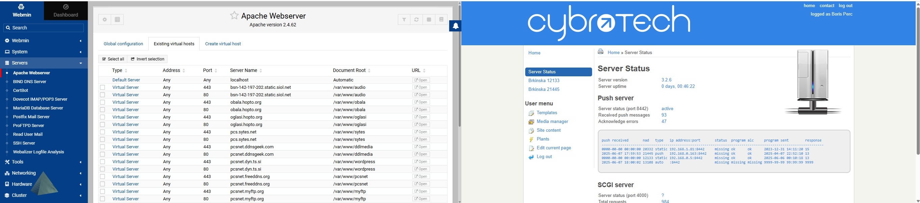Screen dimensions: 920x203
Task: Open the Create virtual host tab
Action: point(223,44)
